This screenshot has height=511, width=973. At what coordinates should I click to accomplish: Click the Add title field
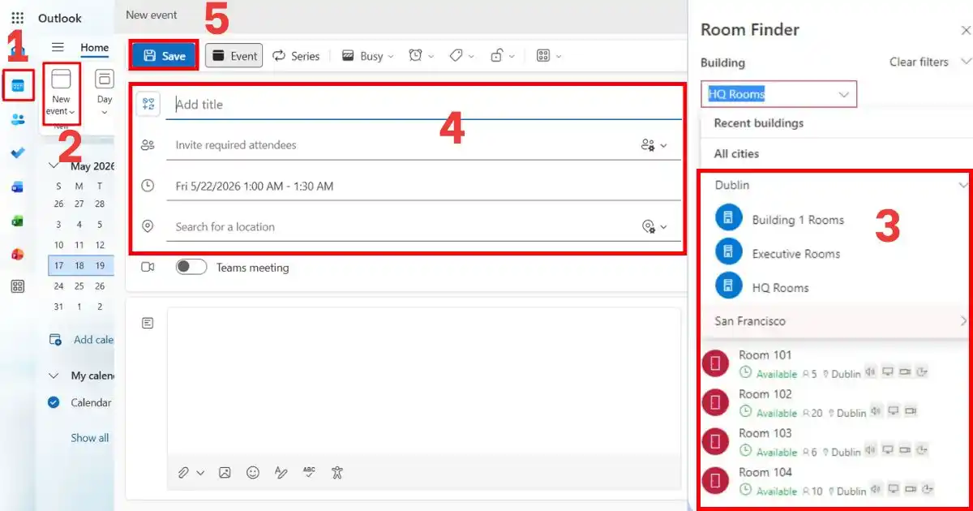423,104
